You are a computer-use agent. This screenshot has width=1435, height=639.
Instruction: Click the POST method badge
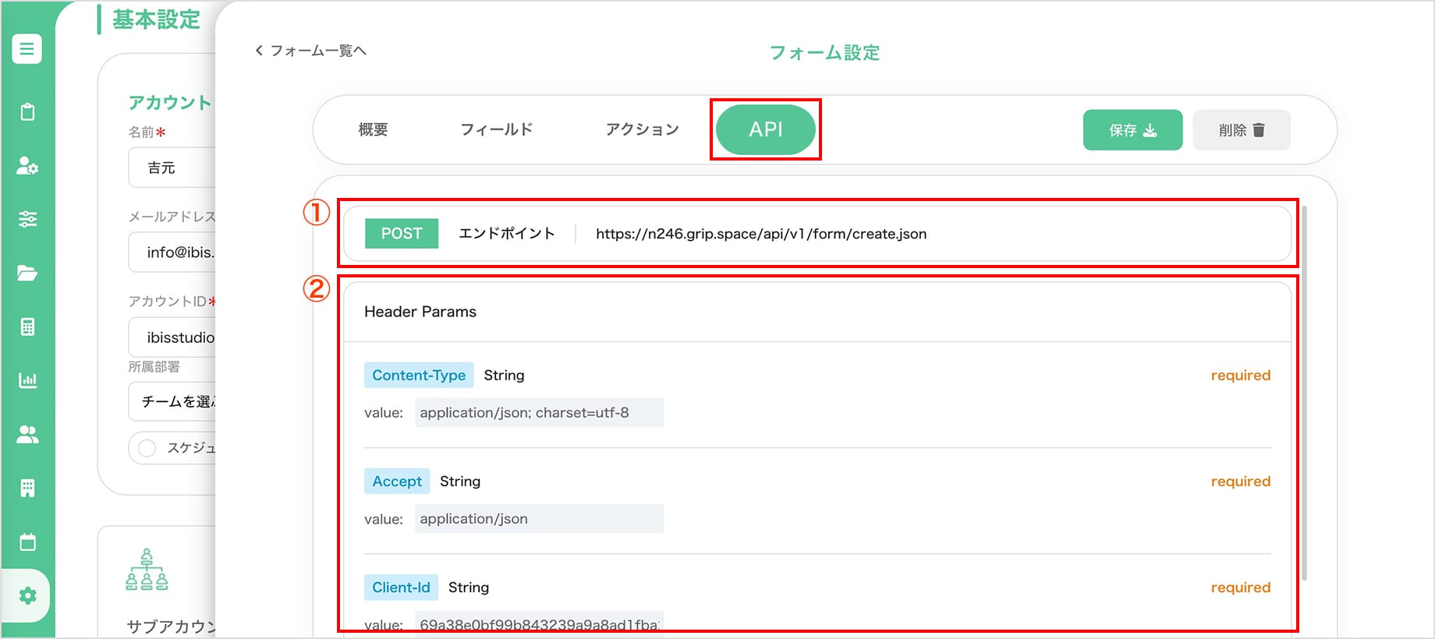402,234
